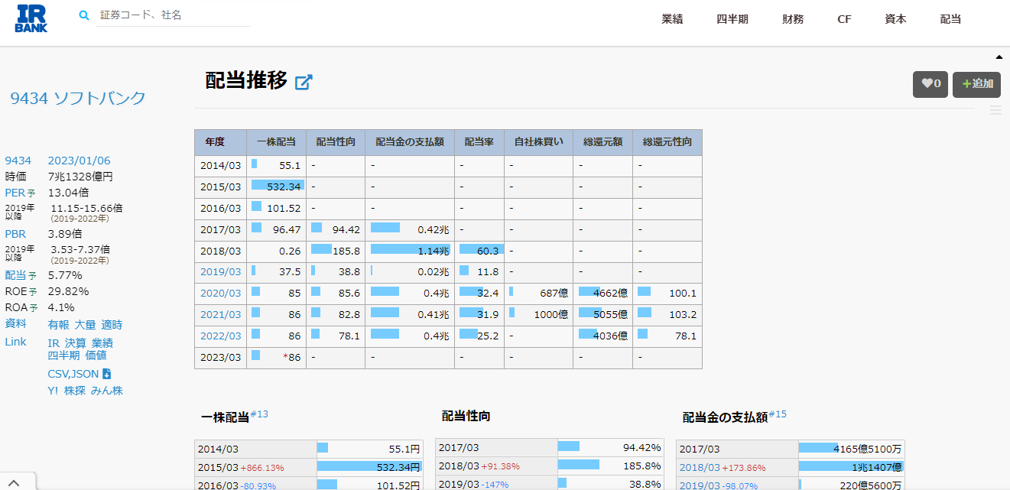Open the 9434 ソフトバンク company link
This screenshot has height=490, width=1010.
click(x=77, y=98)
